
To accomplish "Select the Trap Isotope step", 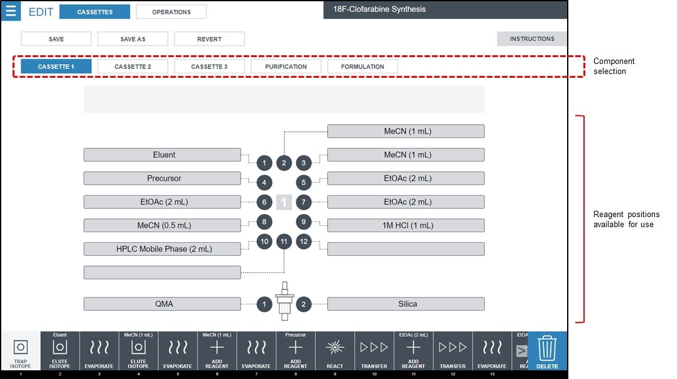I will click(20, 351).
